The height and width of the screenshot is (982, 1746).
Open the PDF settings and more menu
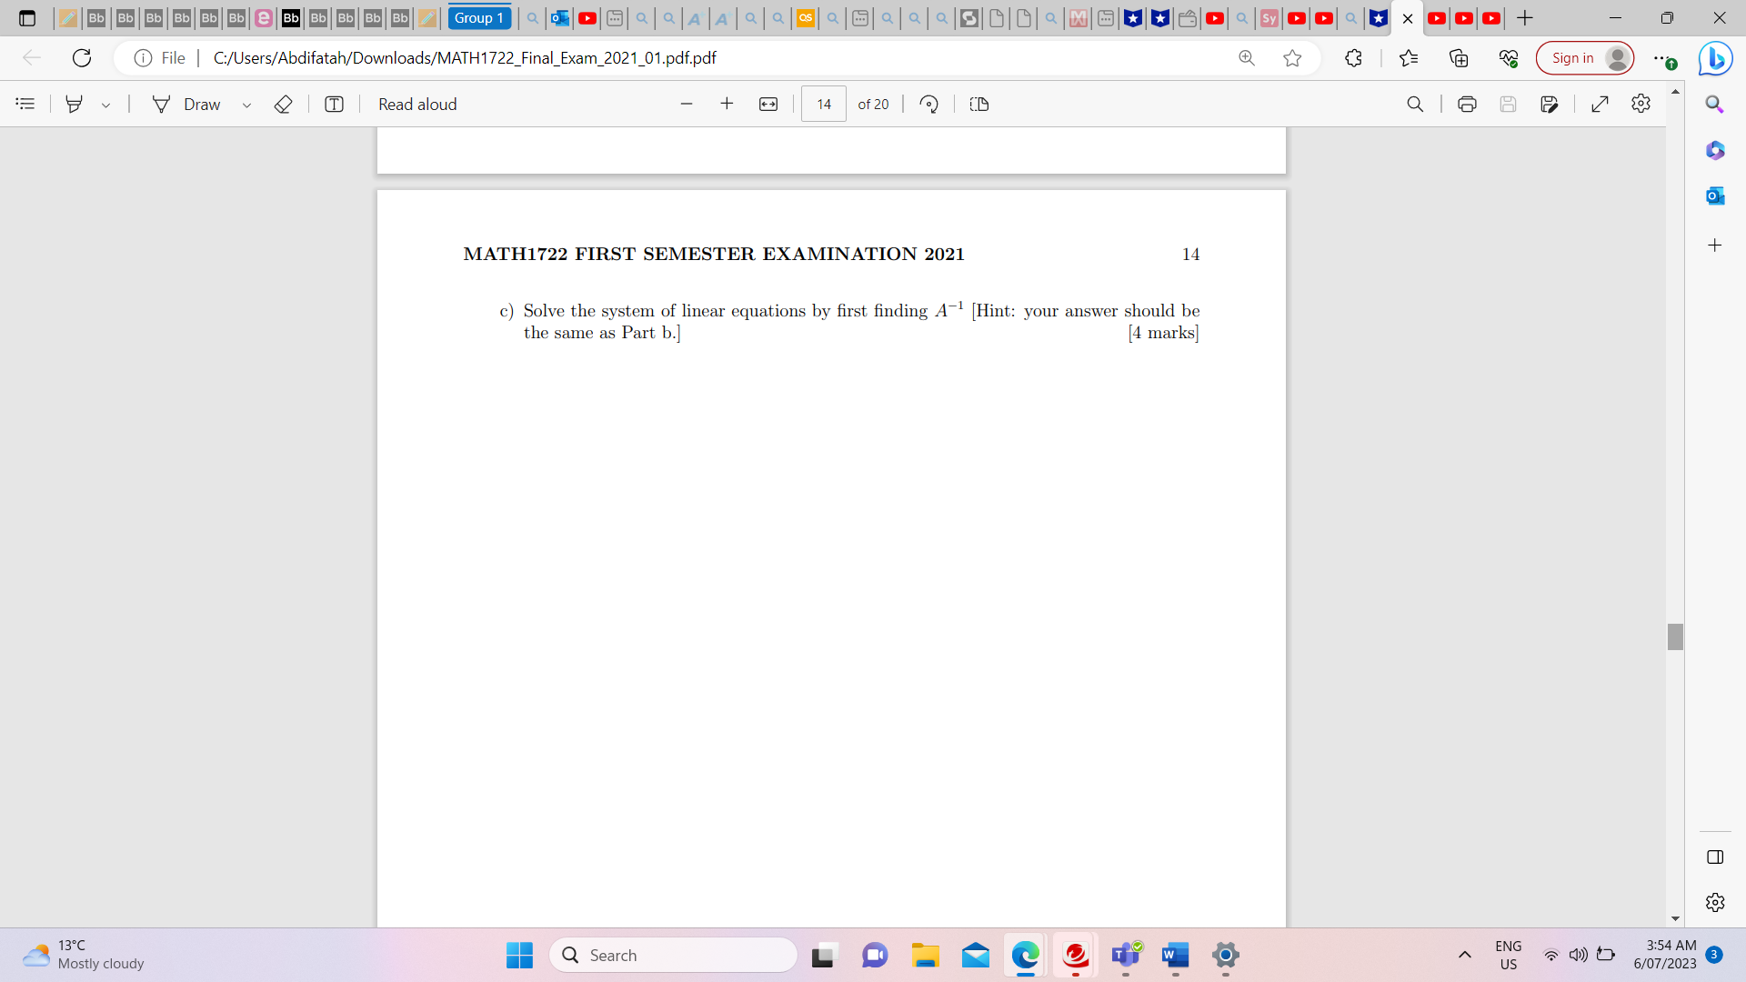coord(1641,104)
